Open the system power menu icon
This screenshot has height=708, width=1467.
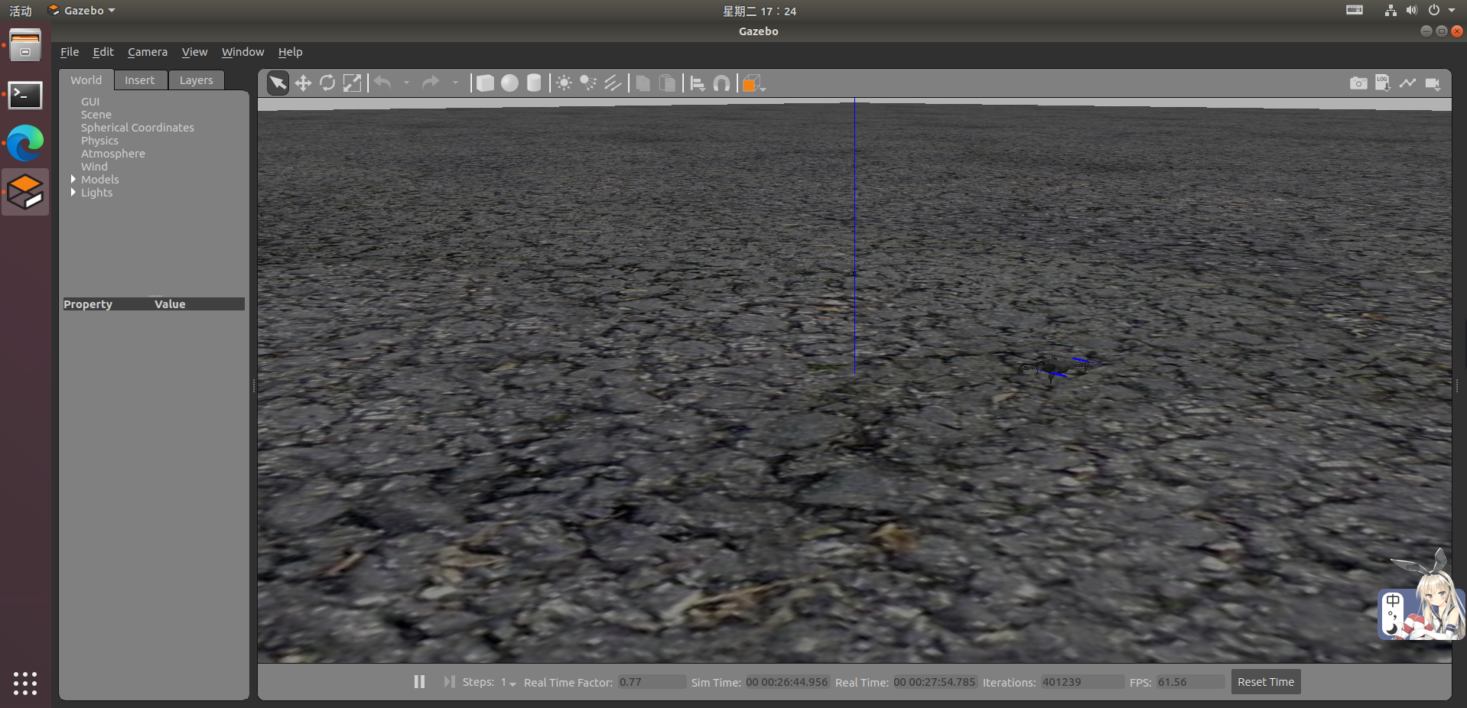click(1434, 11)
